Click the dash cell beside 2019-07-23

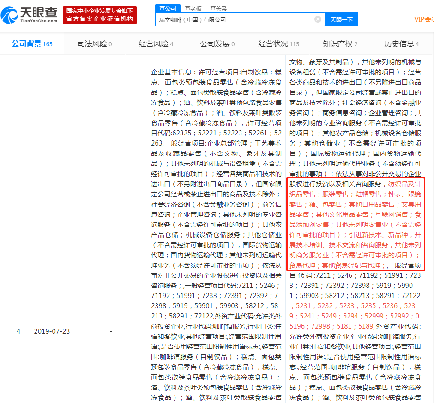[x=111, y=331]
